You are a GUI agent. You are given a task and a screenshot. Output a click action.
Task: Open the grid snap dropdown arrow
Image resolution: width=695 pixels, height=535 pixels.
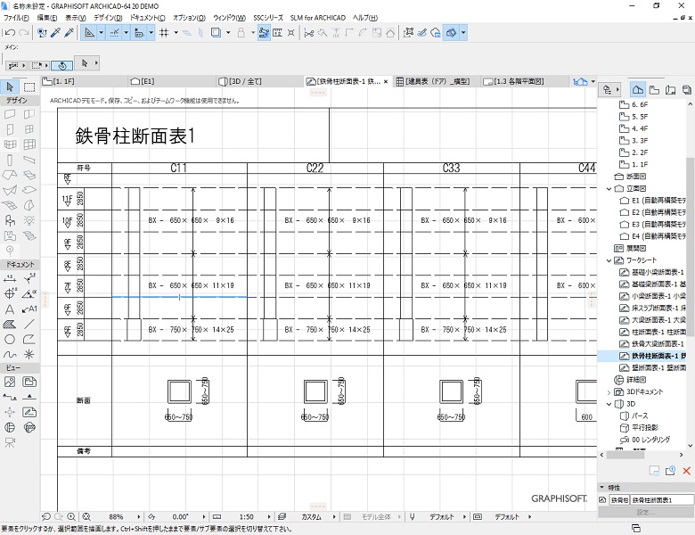click(x=176, y=32)
